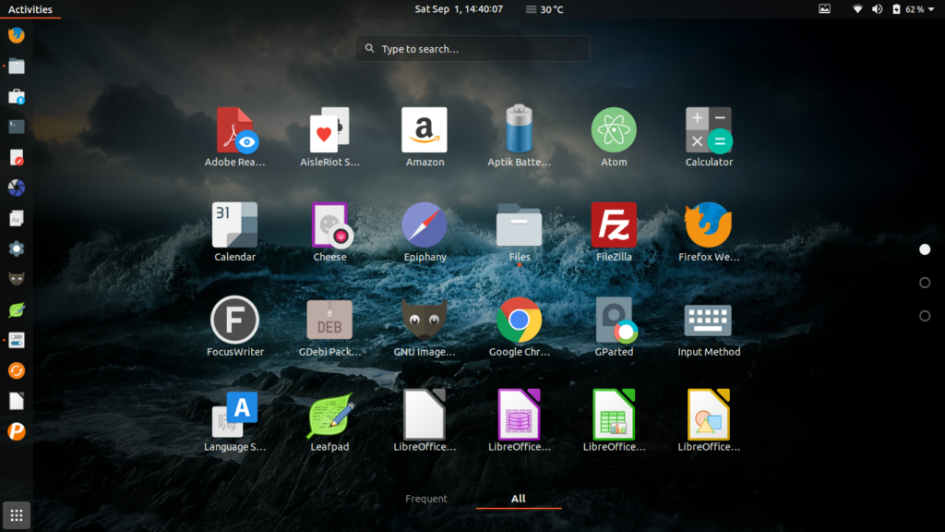Go to the second app page dot

(925, 283)
